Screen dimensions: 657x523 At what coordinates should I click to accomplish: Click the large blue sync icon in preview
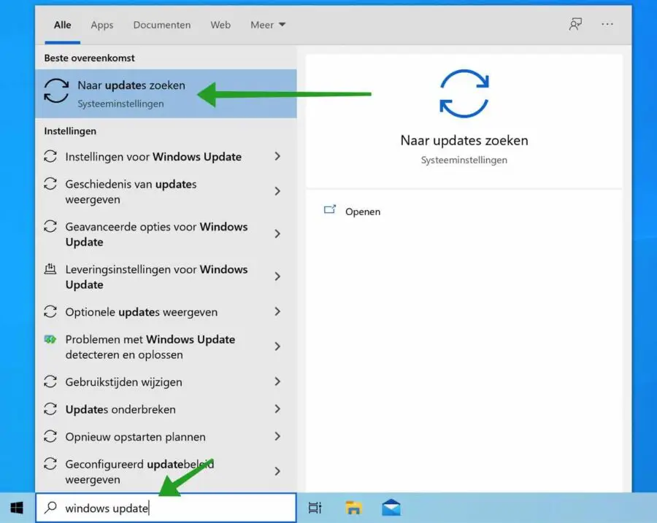464,93
